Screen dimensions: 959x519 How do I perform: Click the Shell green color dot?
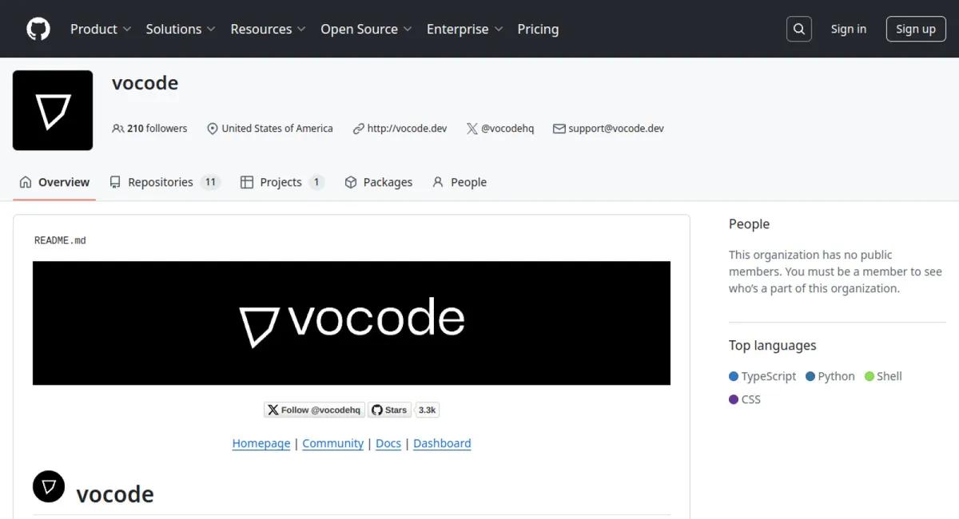tap(869, 376)
